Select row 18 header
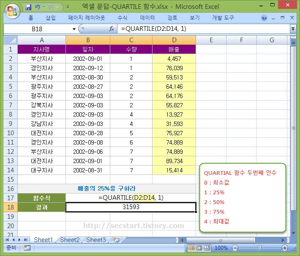 [11, 207]
